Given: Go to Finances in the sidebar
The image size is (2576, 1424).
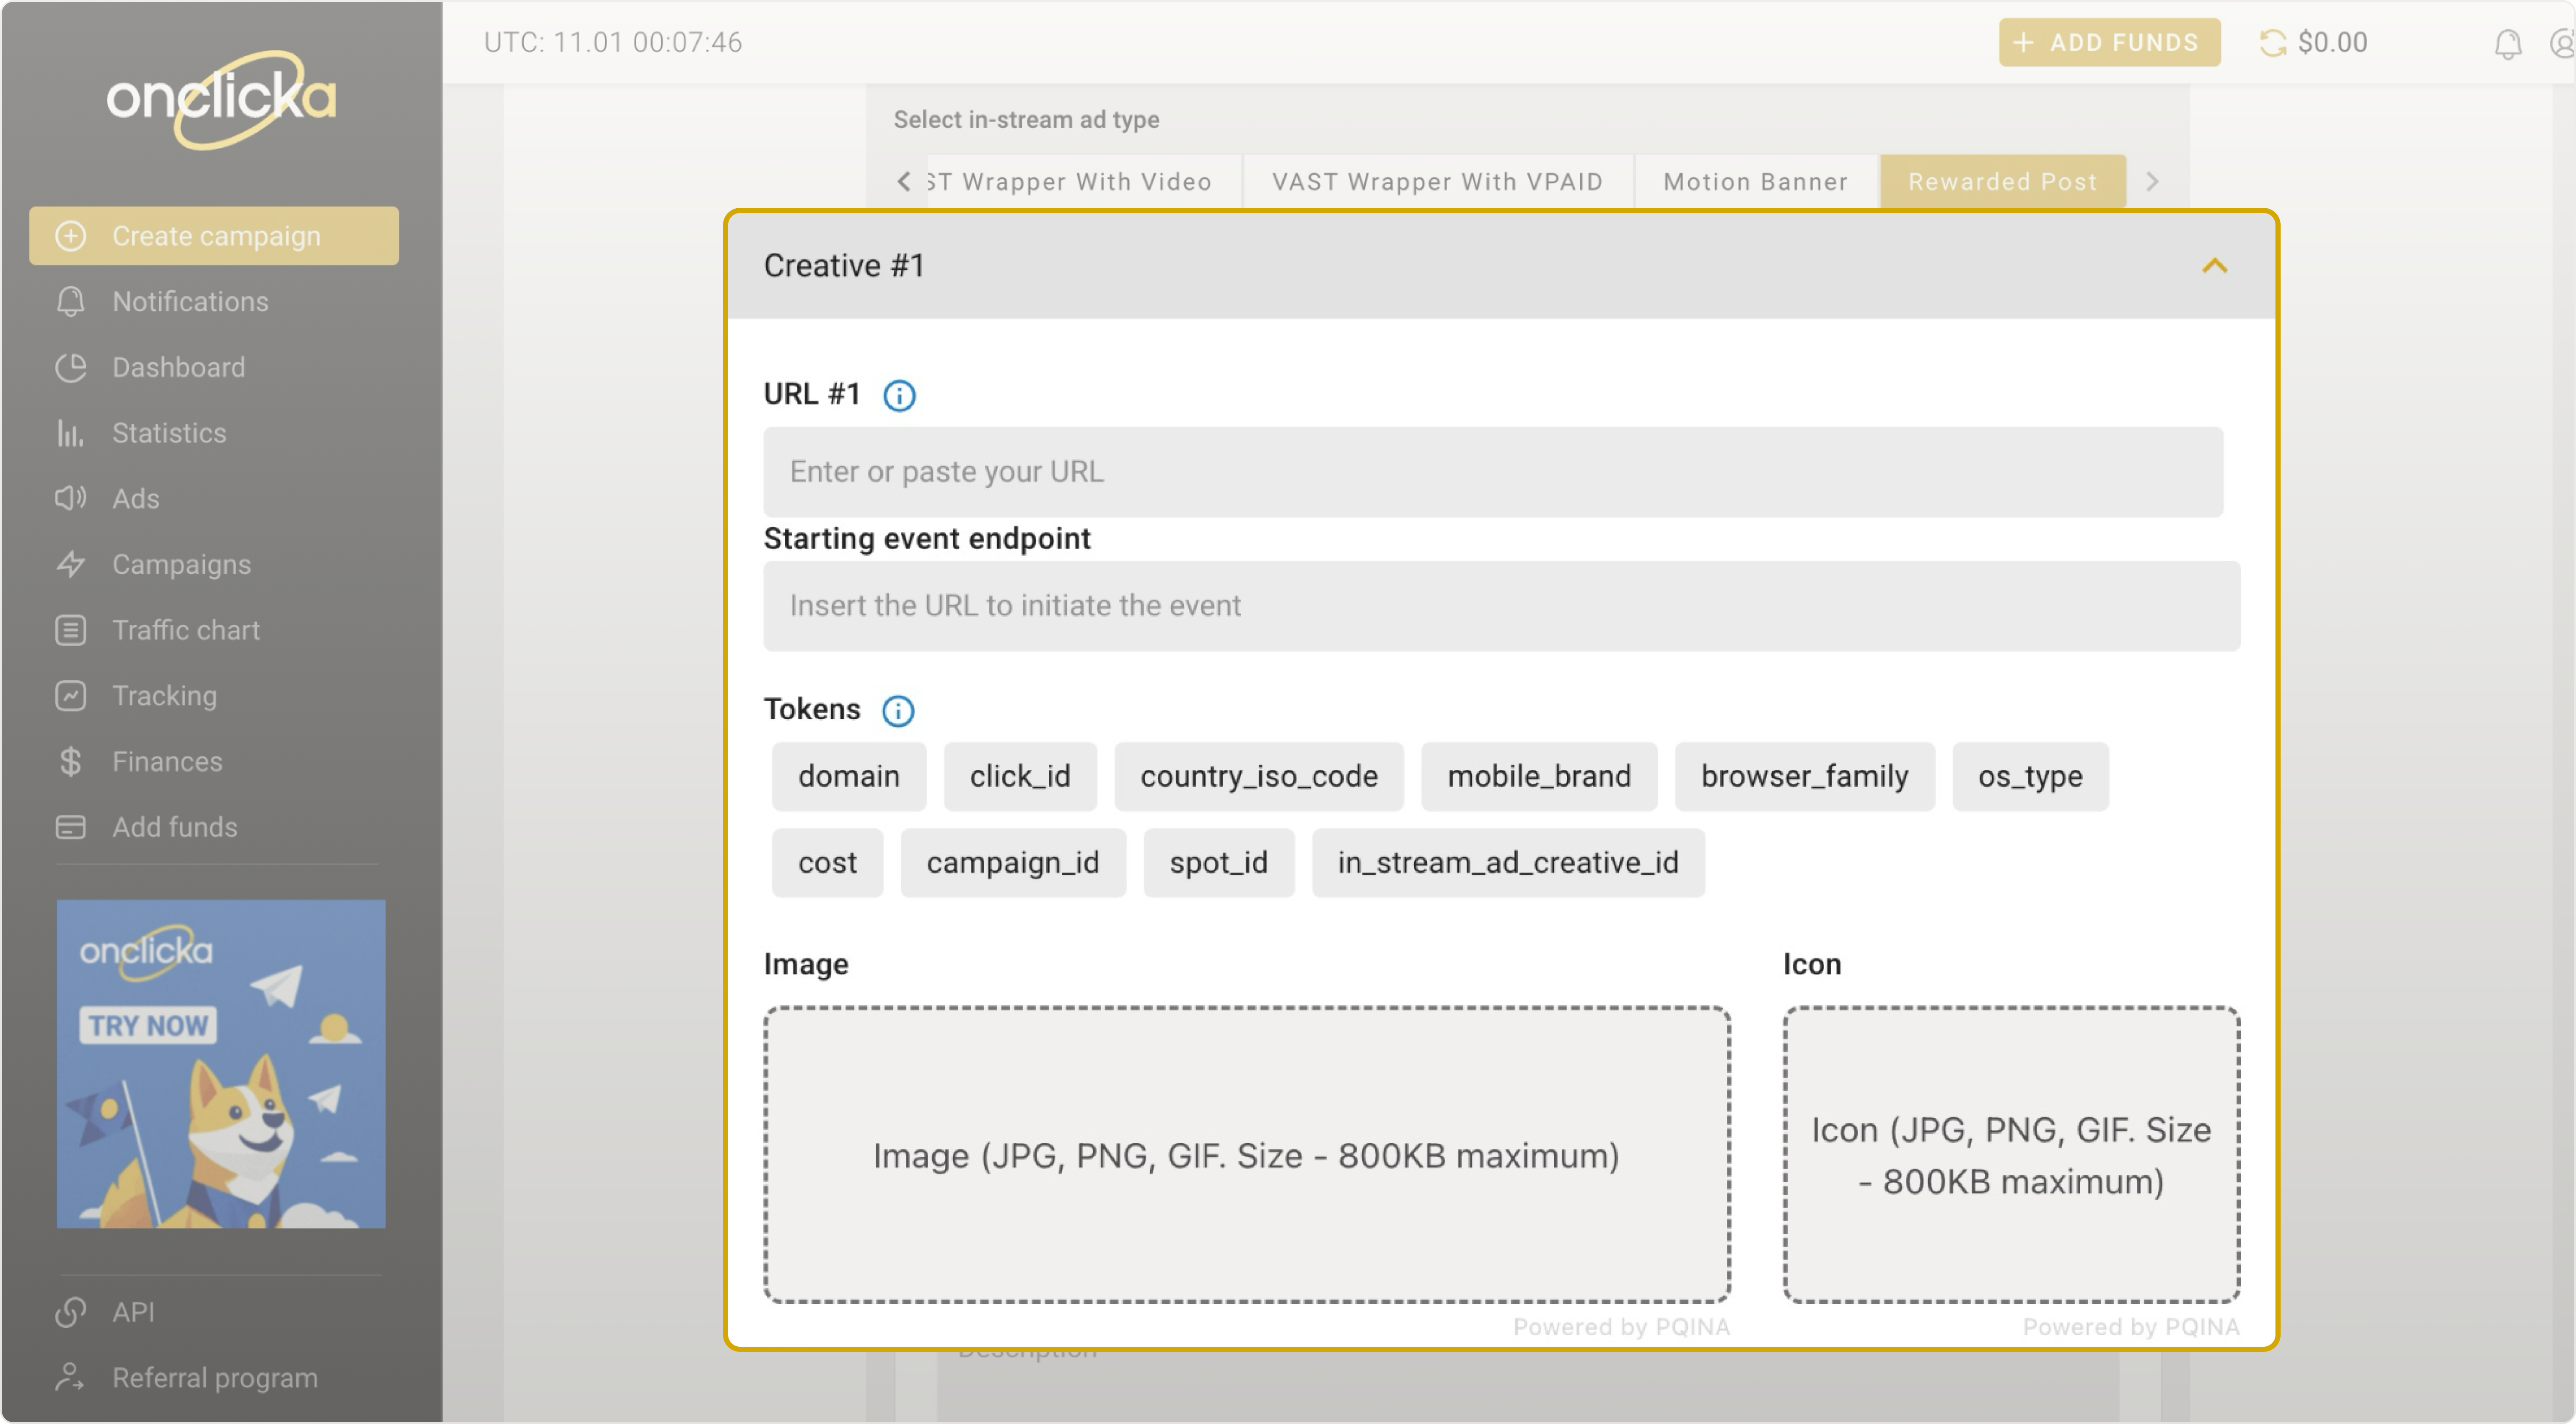Looking at the screenshot, I should point(167,762).
